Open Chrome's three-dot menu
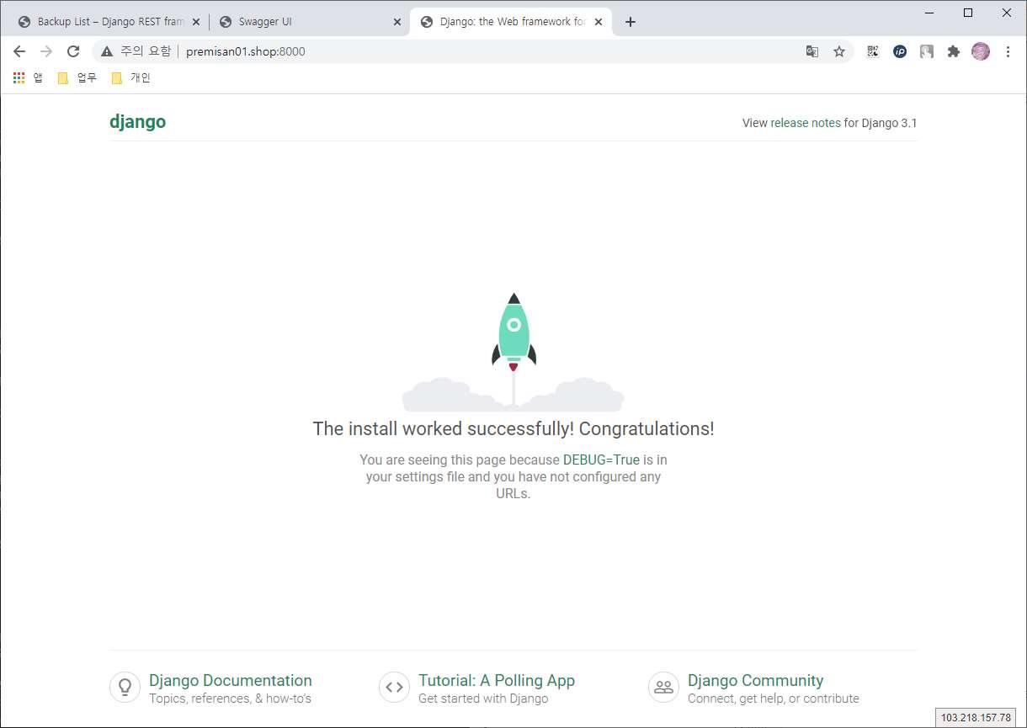Screen dimensions: 1027x728 point(1008,51)
